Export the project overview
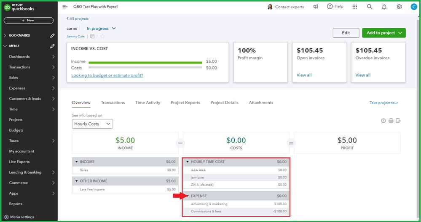 coord(398,121)
